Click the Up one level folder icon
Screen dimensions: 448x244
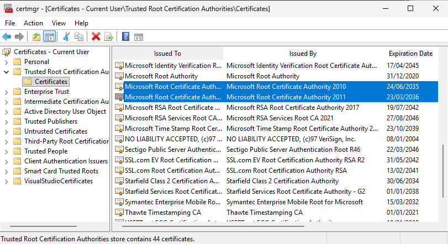point(36,36)
